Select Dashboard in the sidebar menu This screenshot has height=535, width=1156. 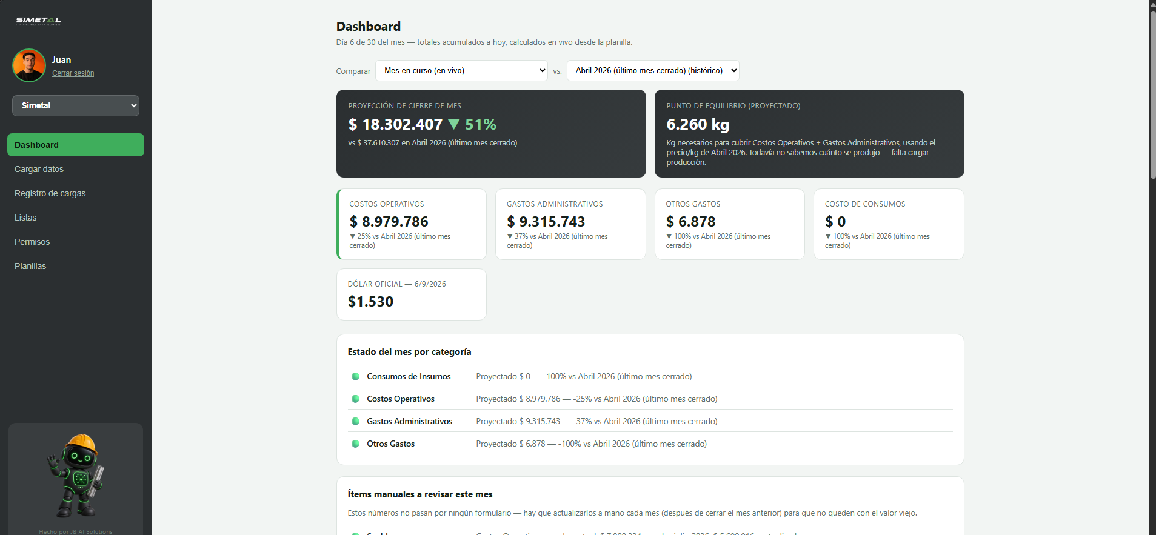[76, 145]
